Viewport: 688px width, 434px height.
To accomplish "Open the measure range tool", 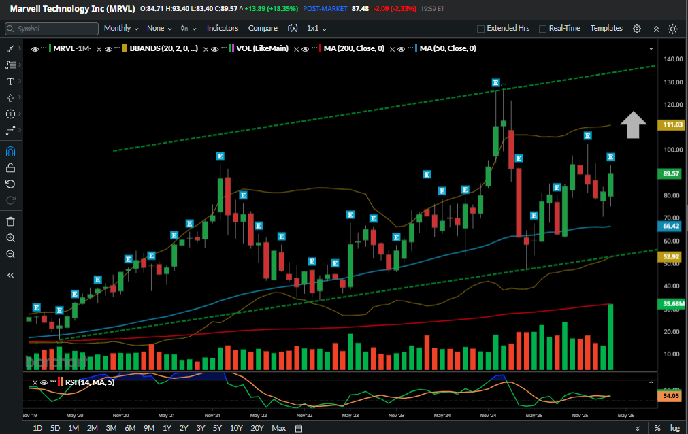I will pyautogui.click(x=10, y=131).
